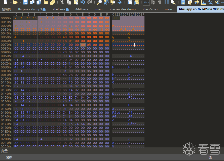Click the document with question mark icon
Viewport: 224px width, 161px height.
[190, 2]
